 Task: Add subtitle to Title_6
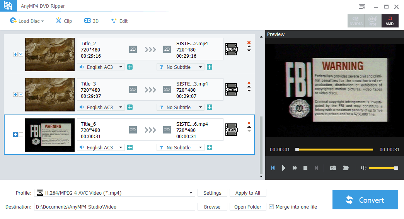point(210,147)
